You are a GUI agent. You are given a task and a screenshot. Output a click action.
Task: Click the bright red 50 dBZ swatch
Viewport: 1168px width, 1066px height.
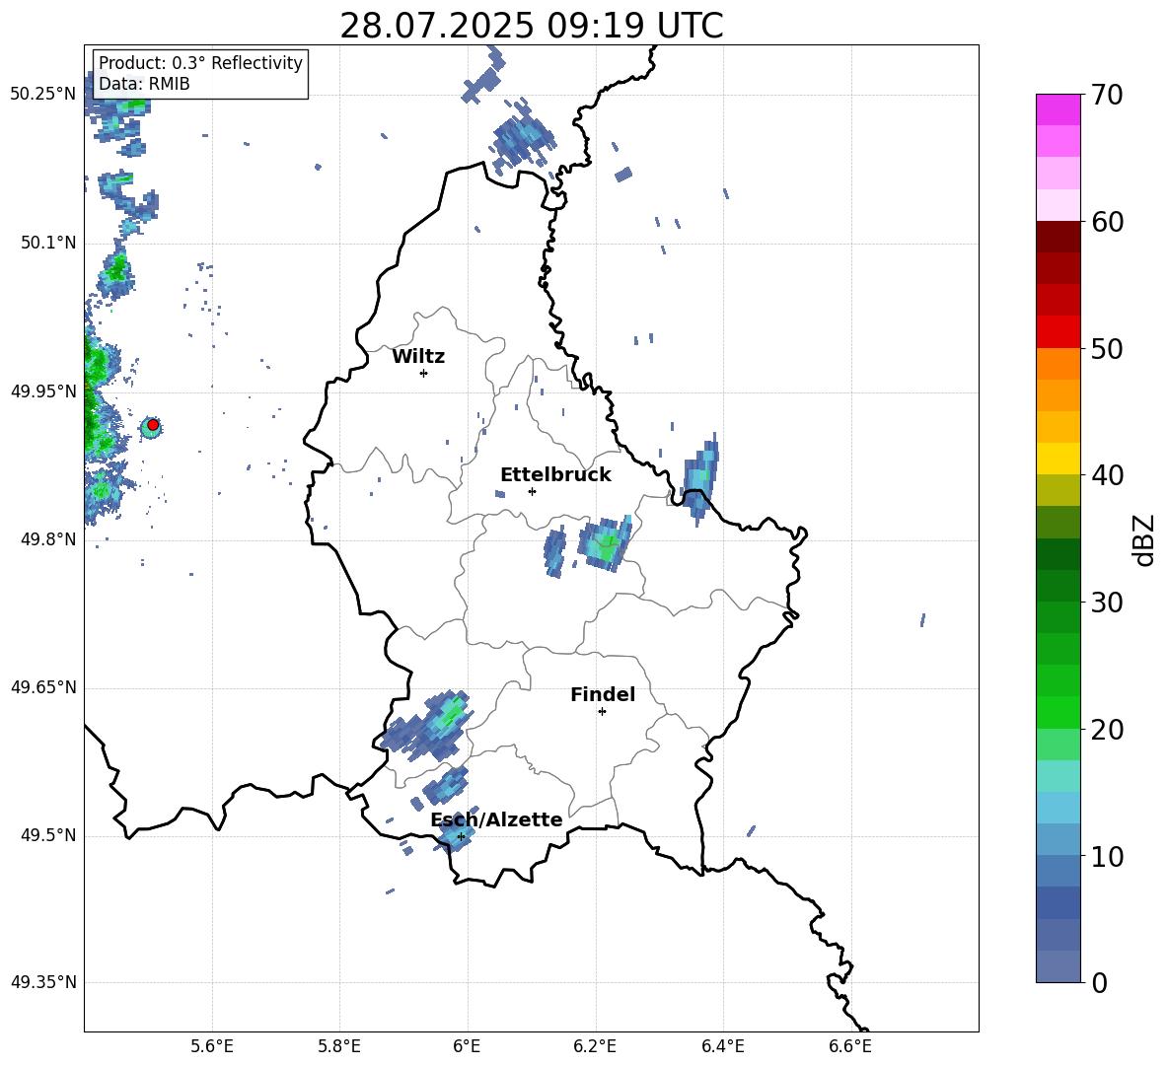pos(1058,332)
